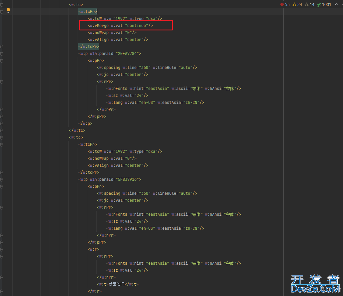Viewport: 343px width, 296px height.
Task: Click the paraId value "20FA7784"
Action: 127,54
